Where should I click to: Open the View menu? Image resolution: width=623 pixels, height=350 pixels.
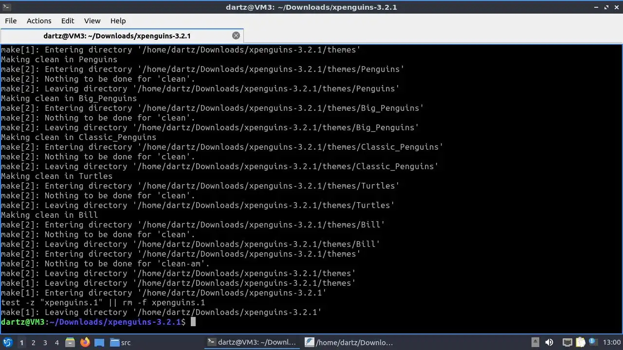(x=92, y=21)
